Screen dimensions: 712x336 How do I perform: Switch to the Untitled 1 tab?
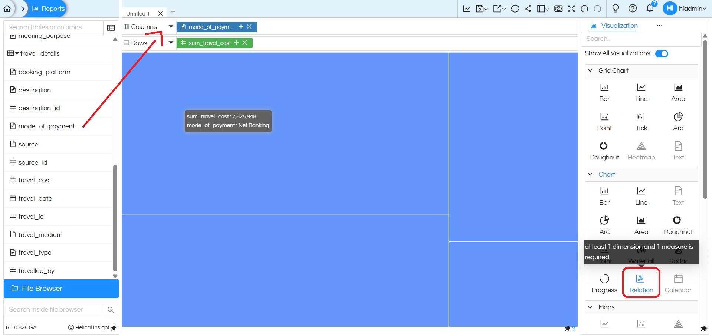click(x=138, y=14)
